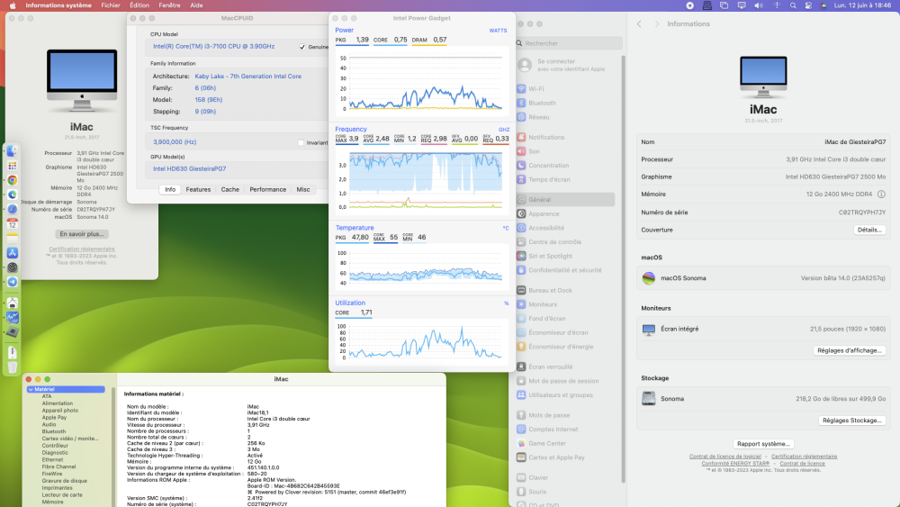900x507 pixels.
Task: Click the En savoir plus button
Action: click(82, 234)
